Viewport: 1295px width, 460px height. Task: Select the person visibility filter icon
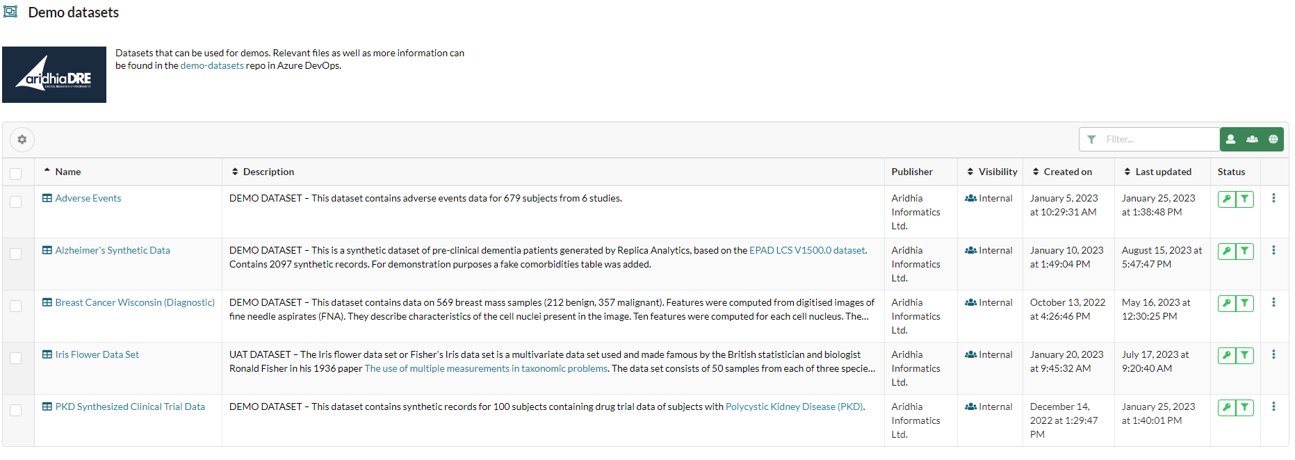tap(1231, 139)
